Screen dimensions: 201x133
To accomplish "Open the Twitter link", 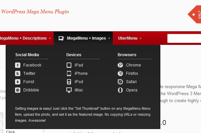I will coord(29,73).
